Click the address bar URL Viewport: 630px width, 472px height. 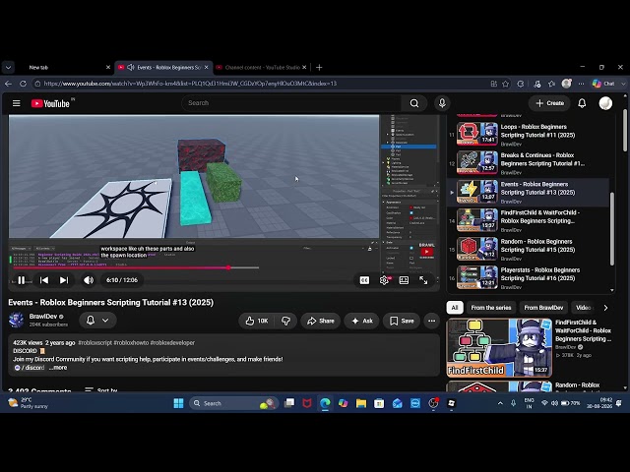190,84
